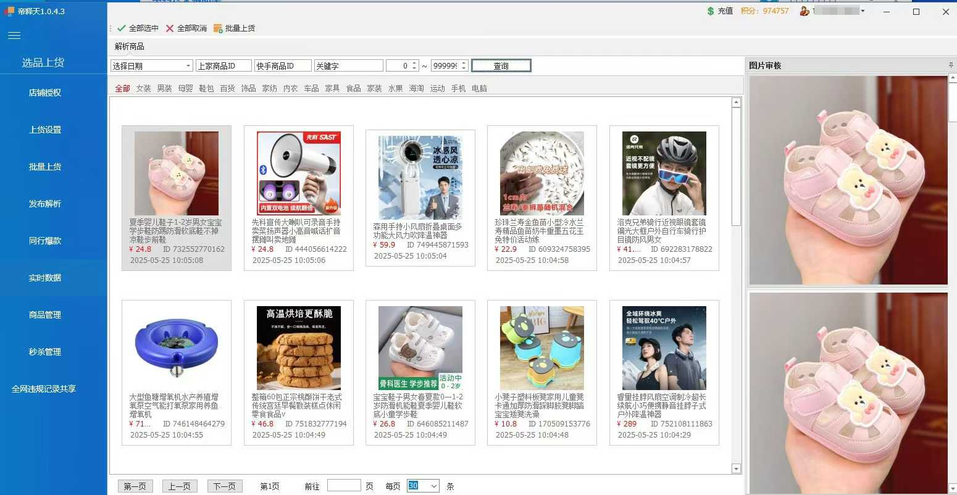Click the red X Cancel All icon

[x=170, y=28]
